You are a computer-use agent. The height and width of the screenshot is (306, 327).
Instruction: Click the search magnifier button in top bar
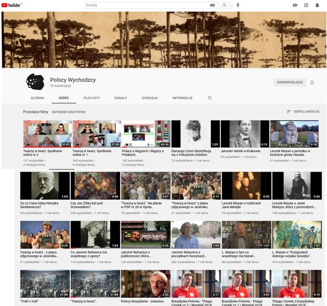point(225,5)
